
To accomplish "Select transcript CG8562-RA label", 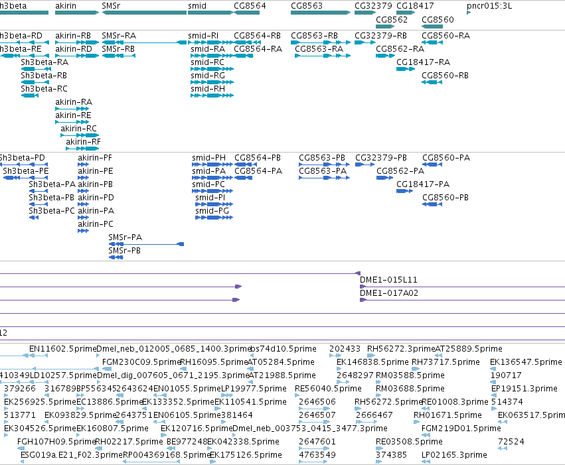I will (x=400, y=49).
